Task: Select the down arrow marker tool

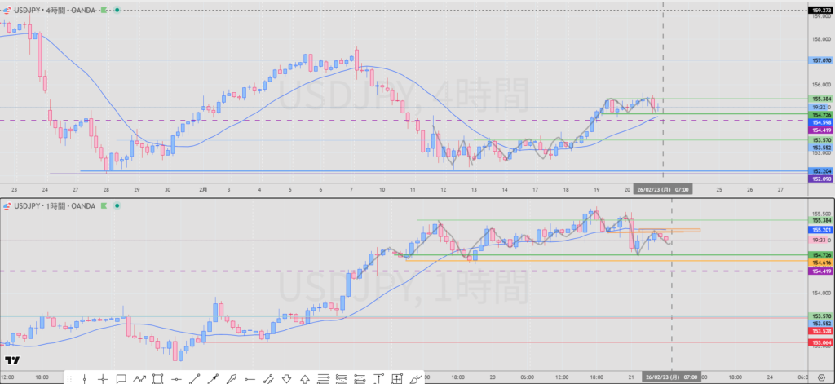Action: 287,378
